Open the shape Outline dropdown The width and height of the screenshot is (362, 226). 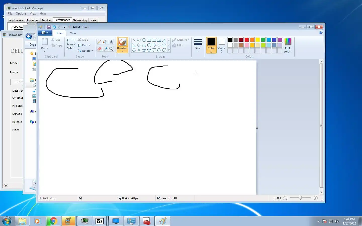pyautogui.click(x=180, y=40)
